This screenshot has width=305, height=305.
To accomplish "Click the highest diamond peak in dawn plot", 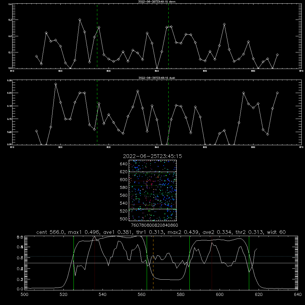I will (x=80, y=20).
